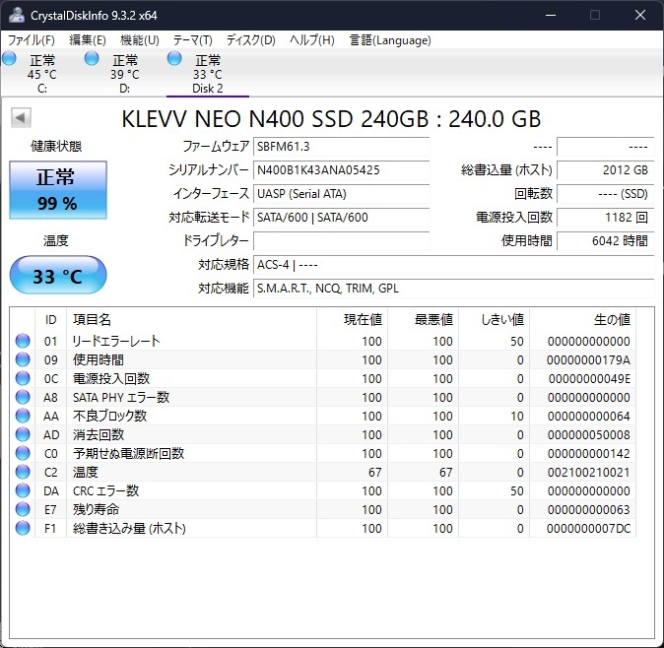Image resolution: width=664 pixels, height=648 pixels.
Task: Click the 項目名 column header
Action: (x=191, y=319)
